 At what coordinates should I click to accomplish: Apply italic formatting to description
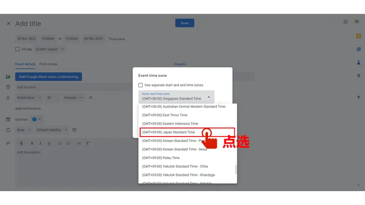pyautogui.click(x=40, y=143)
